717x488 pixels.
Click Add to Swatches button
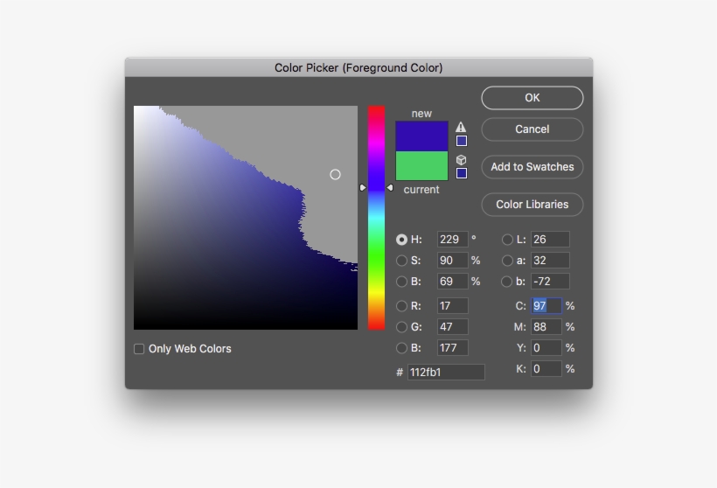point(532,167)
